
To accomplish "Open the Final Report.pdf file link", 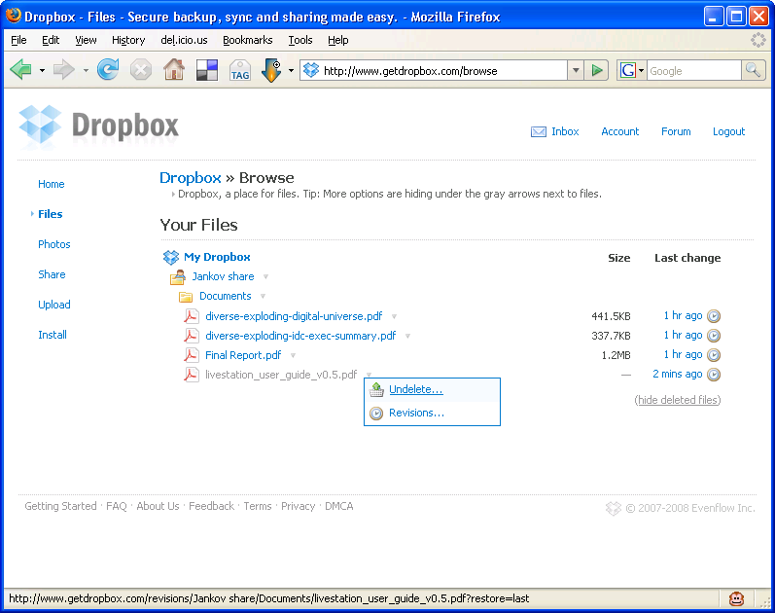I will pos(243,355).
